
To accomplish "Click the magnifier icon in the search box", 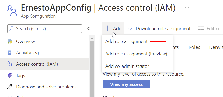I will (x=11, y=28).
